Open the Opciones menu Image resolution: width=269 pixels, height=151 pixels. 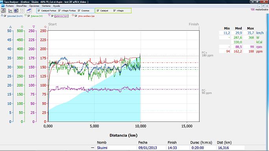pyautogui.click(x=34, y=6)
